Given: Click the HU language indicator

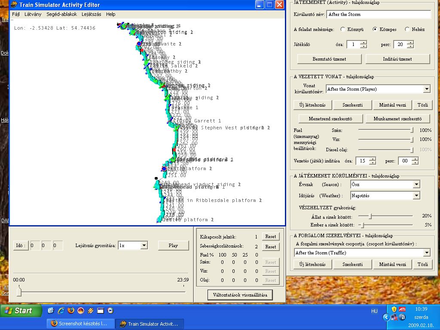Looking at the screenshot, I should tap(374, 311).
